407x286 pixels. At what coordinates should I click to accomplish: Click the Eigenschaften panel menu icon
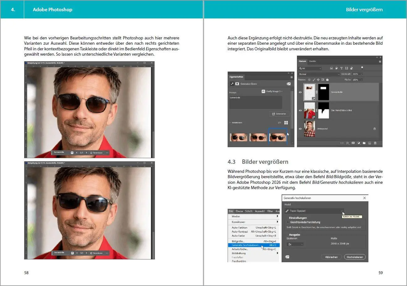pos(292,77)
